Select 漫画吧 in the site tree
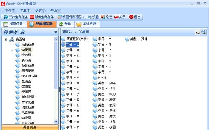This screenshot has height=130, width=209. click(x=26, y=92)
